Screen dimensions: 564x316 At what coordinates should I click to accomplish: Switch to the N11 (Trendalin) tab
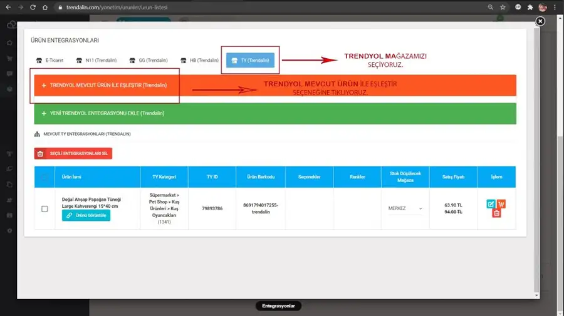point(97,60)
